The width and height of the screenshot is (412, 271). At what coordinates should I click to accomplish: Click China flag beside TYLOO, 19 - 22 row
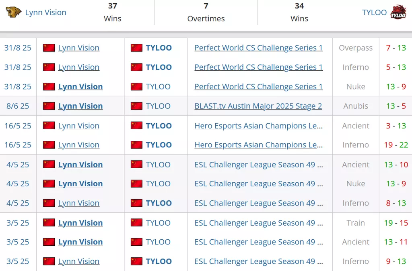click(x=136, y=145)
